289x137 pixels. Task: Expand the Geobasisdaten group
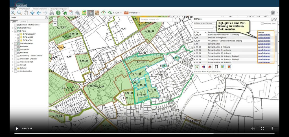(12, 71)
